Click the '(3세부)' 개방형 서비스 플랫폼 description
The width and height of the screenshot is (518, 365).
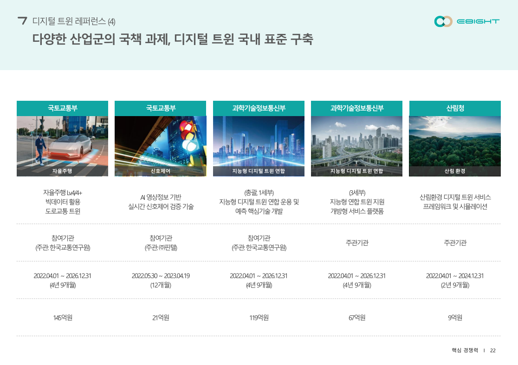[357, 202]
